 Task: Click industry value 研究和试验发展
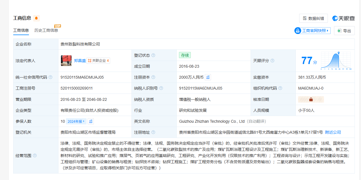point(193,110)
